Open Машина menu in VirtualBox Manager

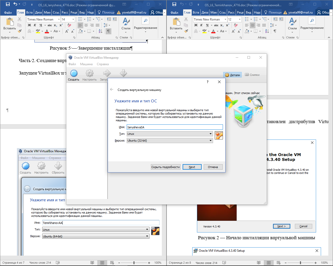[86, 64]
